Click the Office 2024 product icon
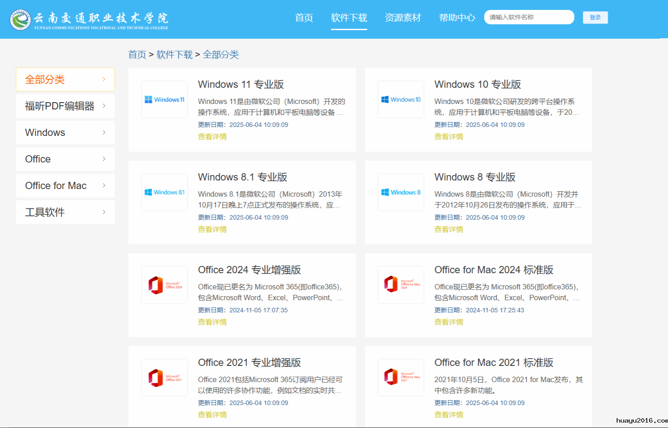Screen dimensions: 668x428 coord(165,285)
